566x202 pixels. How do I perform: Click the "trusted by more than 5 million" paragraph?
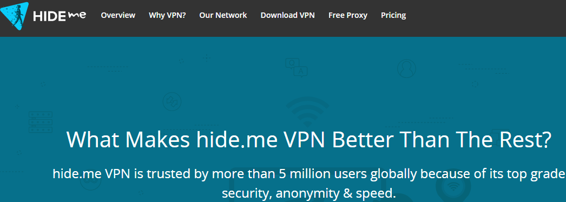tap(308, 183)
